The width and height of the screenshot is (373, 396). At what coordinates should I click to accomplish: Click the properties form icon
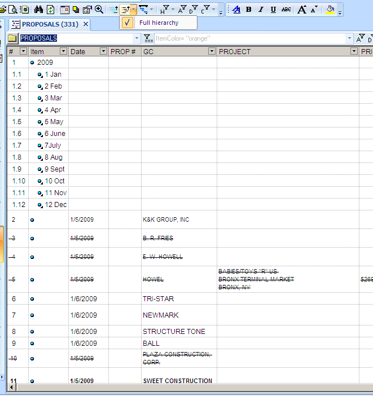[x=87, y=10]
